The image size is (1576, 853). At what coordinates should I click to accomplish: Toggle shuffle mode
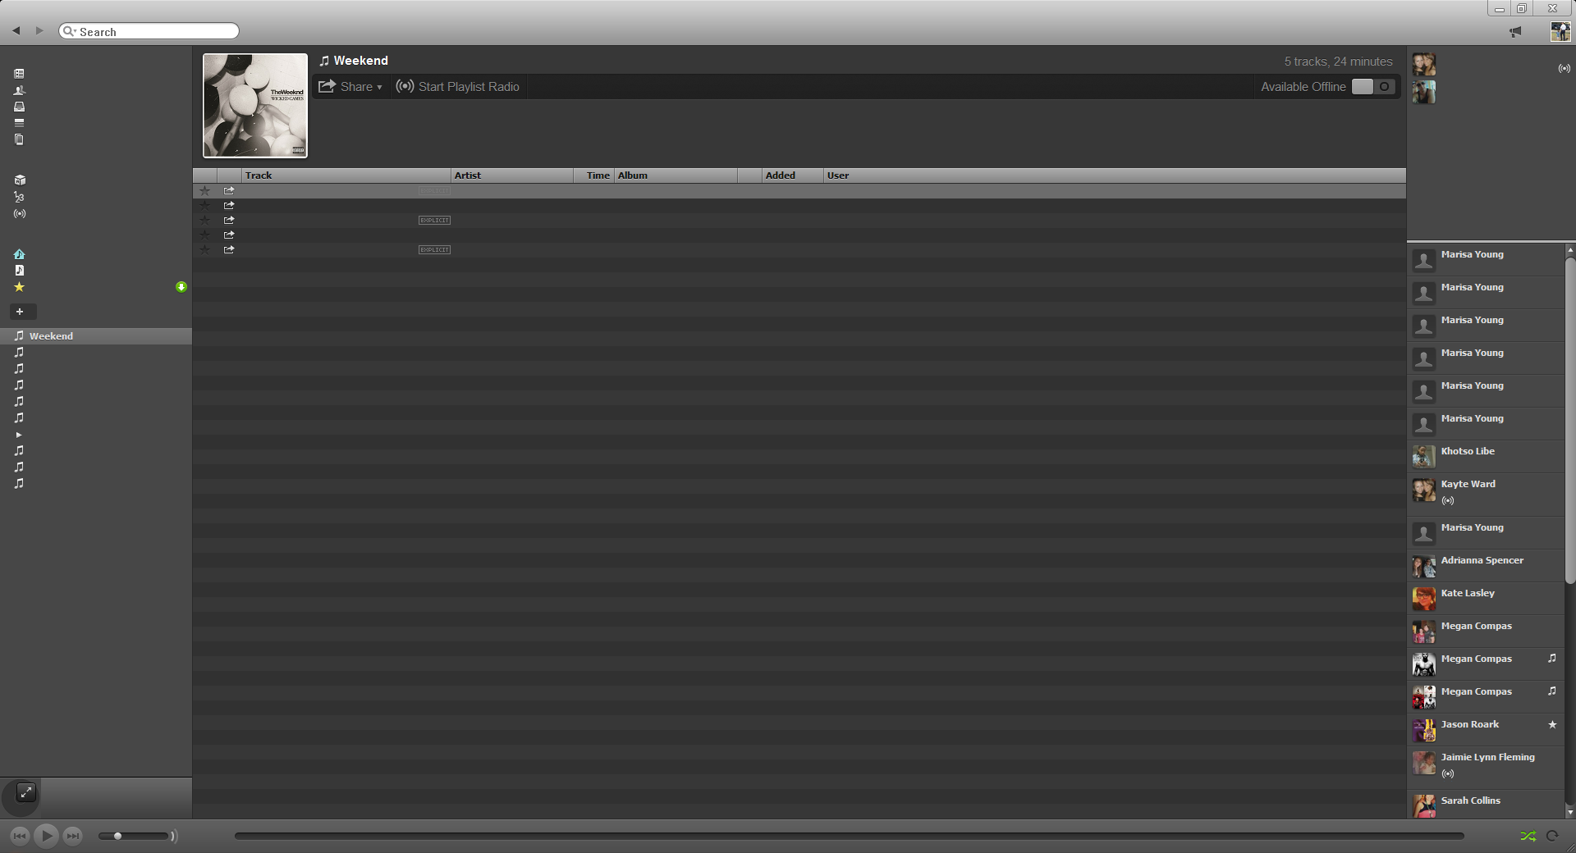click(1528, 836)
